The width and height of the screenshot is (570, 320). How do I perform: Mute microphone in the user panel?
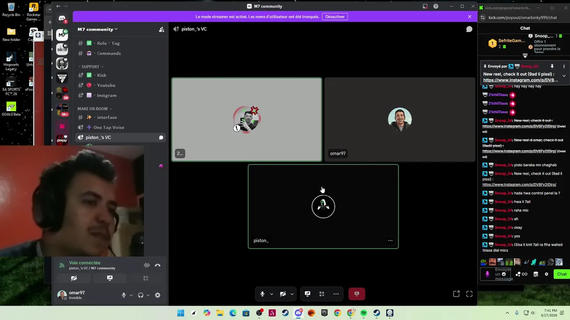point(124,295)
